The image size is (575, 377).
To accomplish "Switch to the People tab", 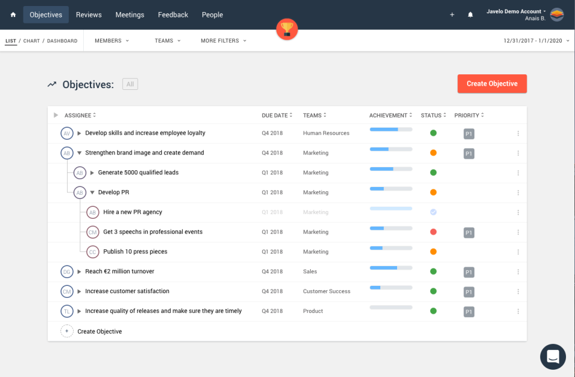I will [x=212, y=14].
